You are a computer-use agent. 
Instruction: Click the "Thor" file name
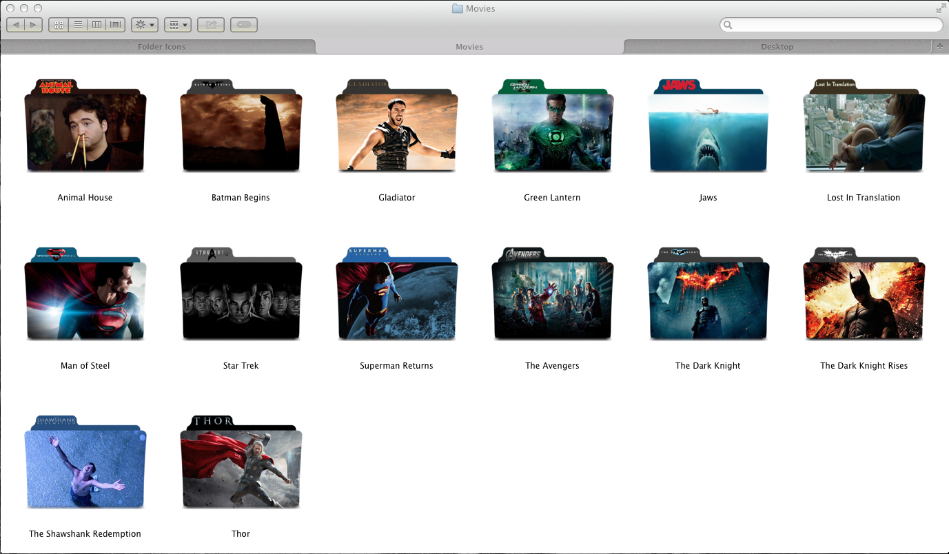pyautogui.click(x=241, y=534)
